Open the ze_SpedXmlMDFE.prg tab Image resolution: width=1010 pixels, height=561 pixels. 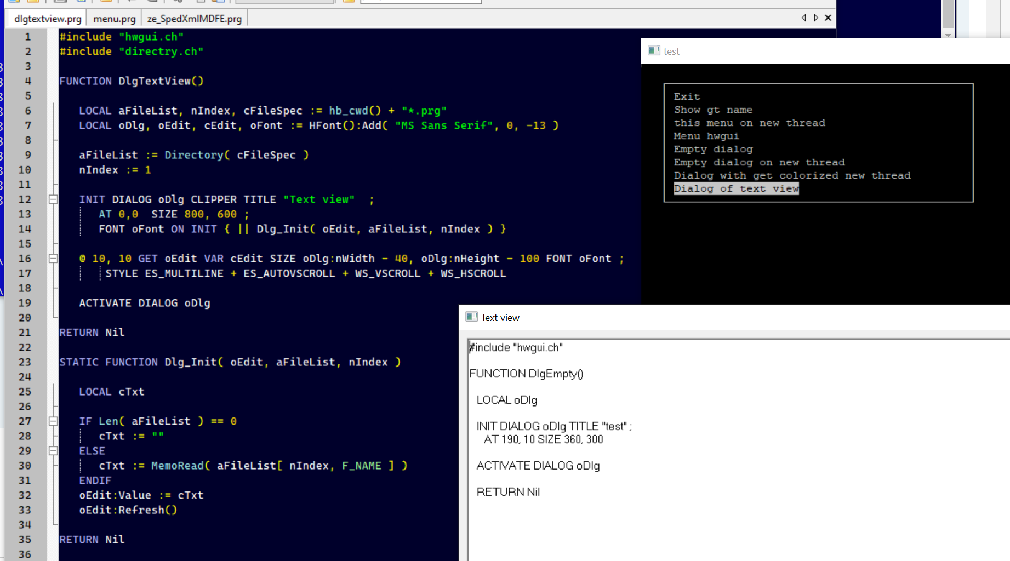[194, 19]
